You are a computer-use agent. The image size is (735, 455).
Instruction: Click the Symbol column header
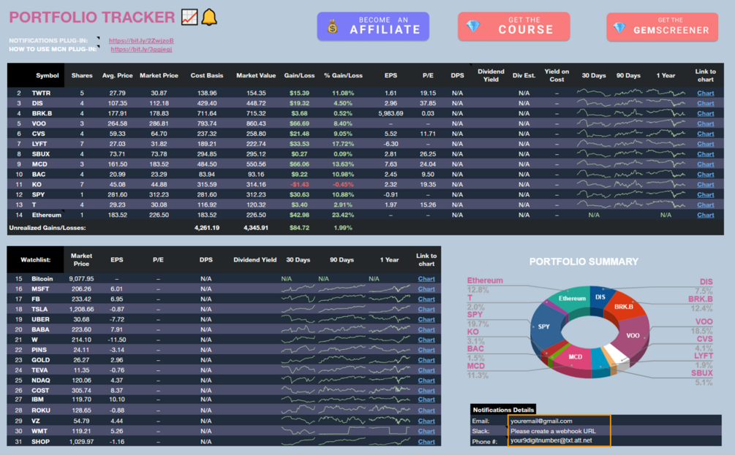pos(48,75)
